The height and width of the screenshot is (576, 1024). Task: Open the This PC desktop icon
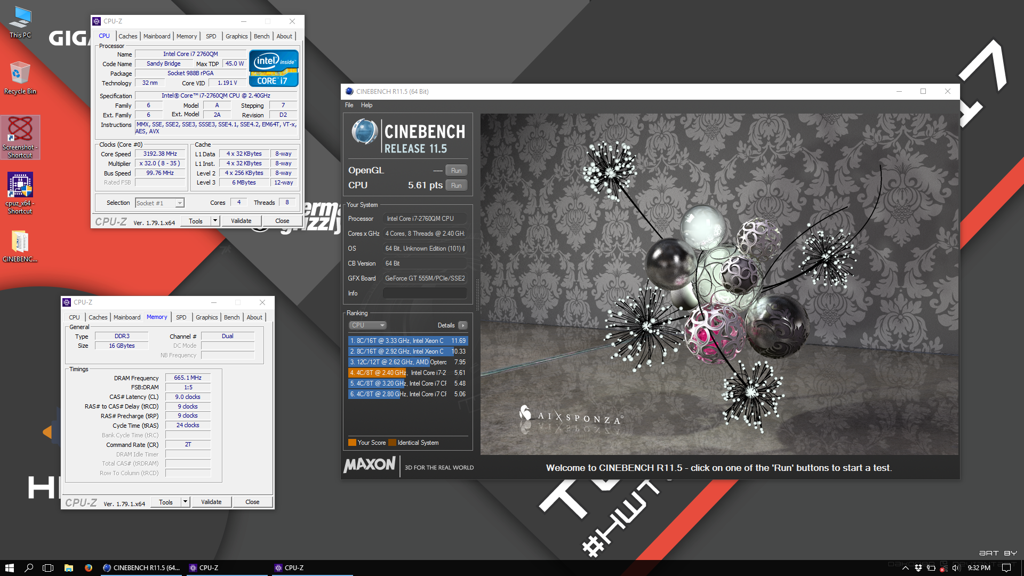[x=20, y=22]
